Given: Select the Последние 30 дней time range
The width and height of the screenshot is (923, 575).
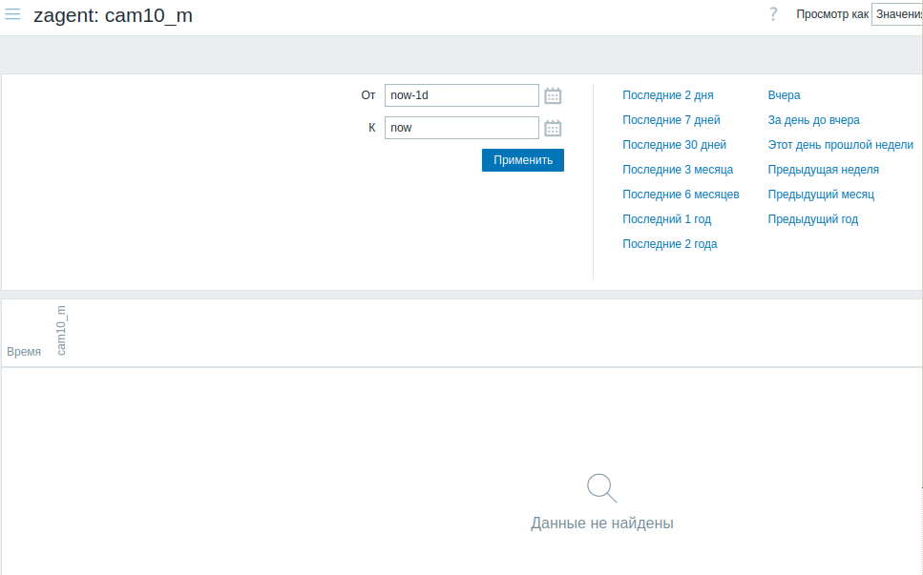Looking at the screenshot, I should click(675, 144).
